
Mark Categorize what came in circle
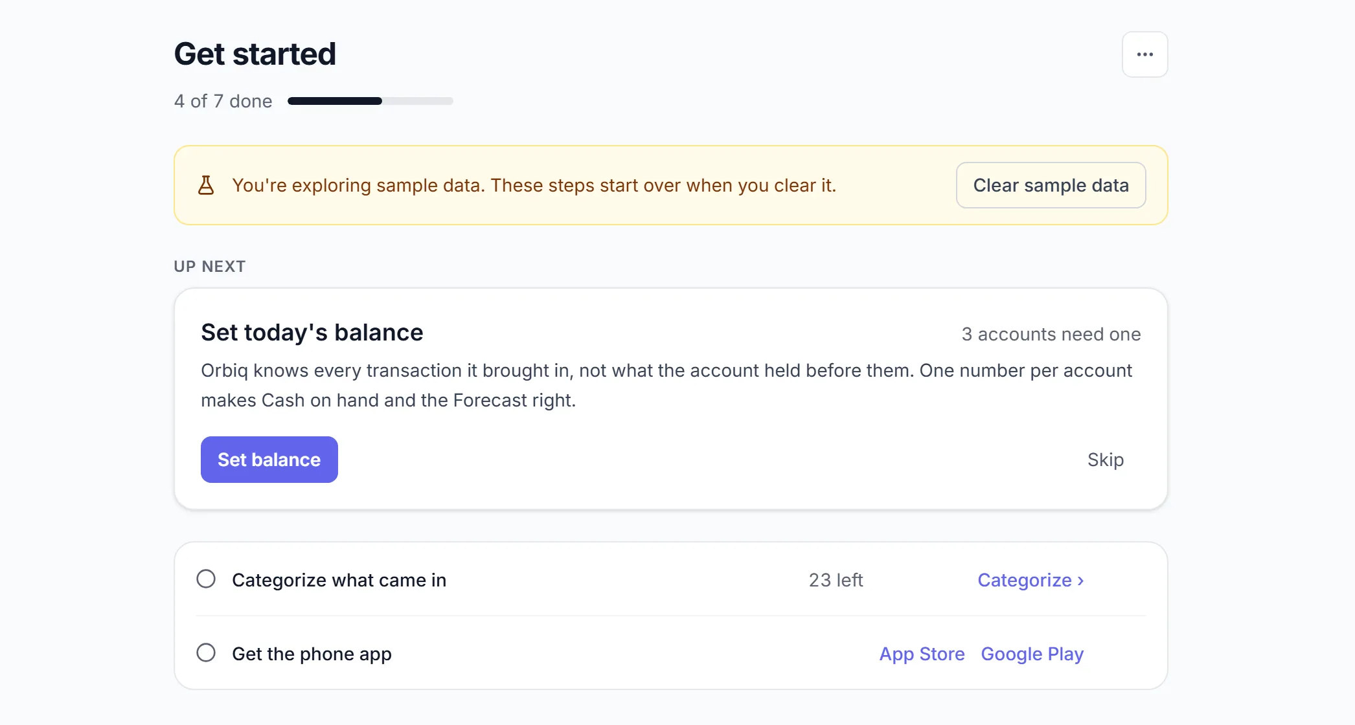click(x=206, y=579)
